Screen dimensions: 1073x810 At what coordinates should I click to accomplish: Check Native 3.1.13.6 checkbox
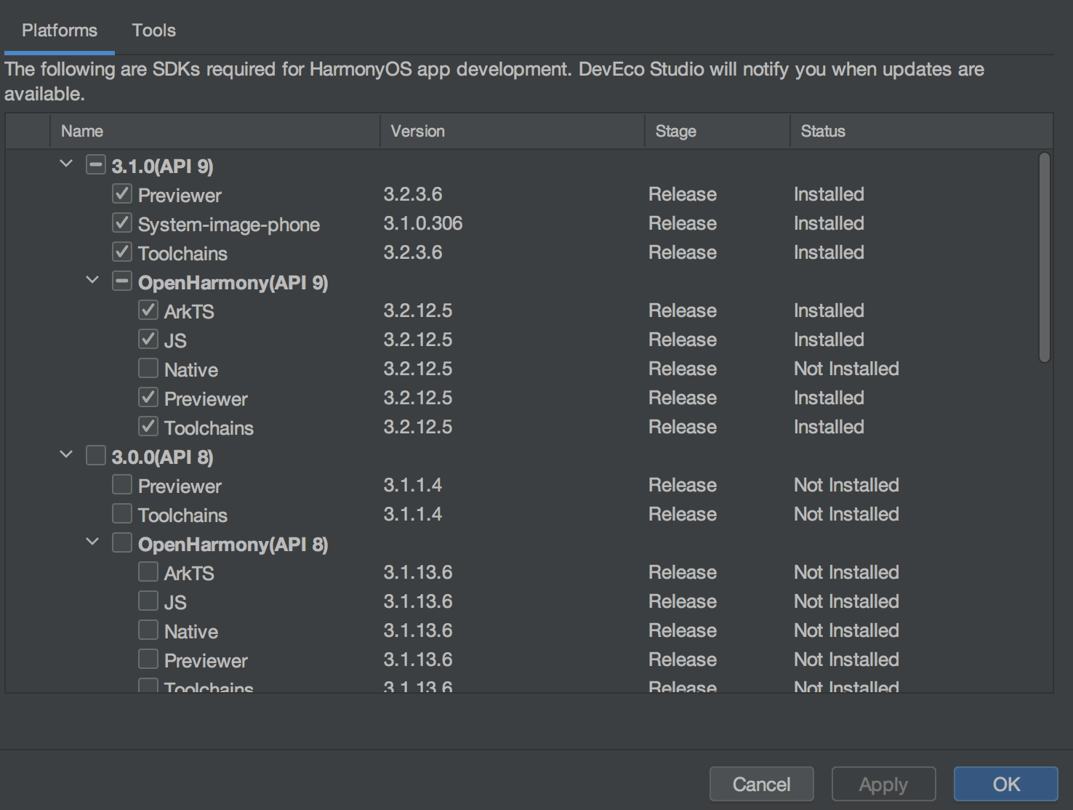point(148,630)
